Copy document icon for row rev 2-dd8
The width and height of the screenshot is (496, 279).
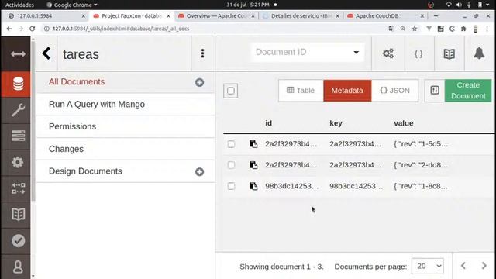point(253,165)
